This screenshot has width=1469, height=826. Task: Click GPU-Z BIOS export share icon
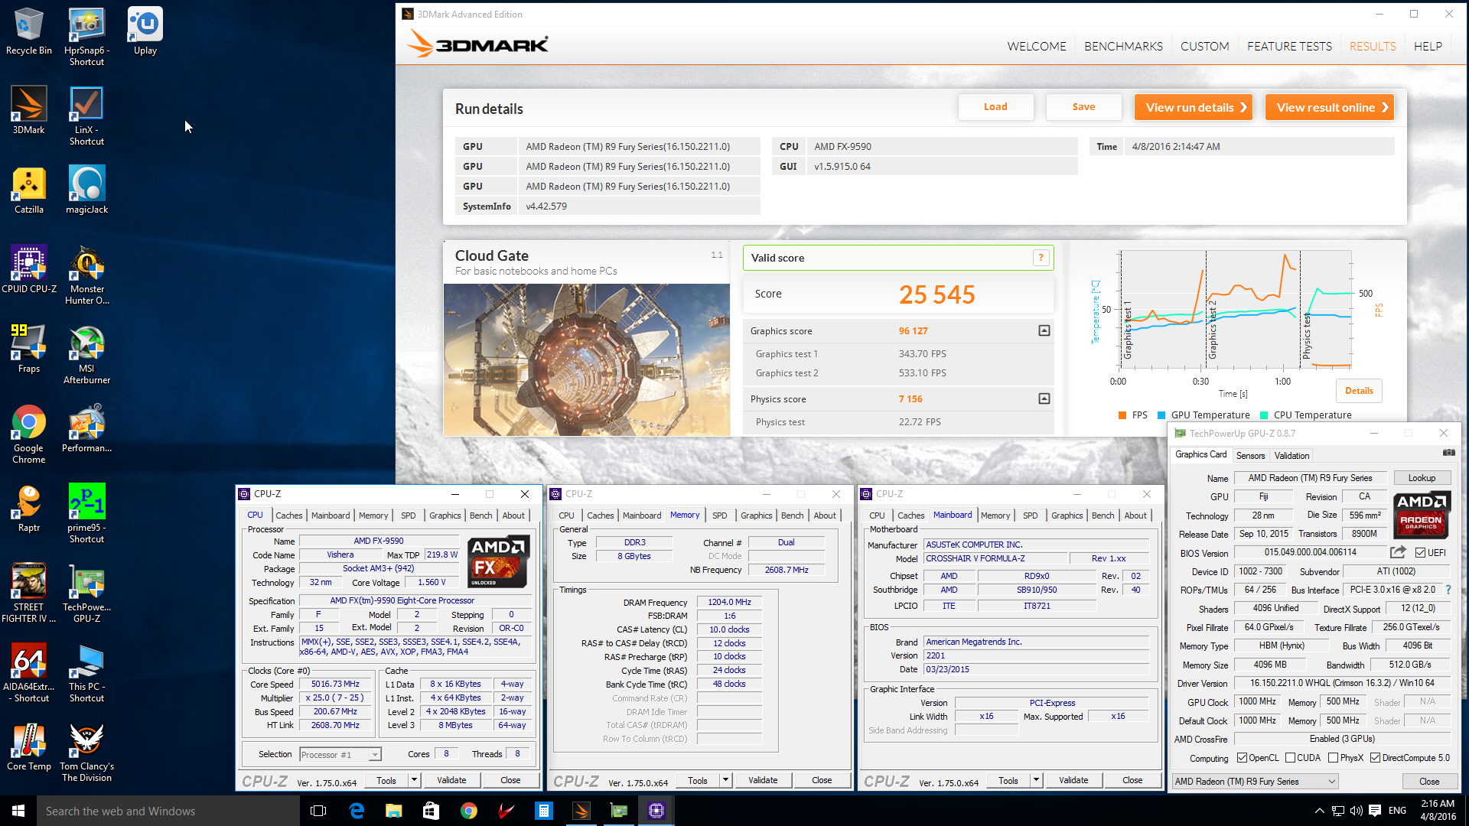[1398, 552]
